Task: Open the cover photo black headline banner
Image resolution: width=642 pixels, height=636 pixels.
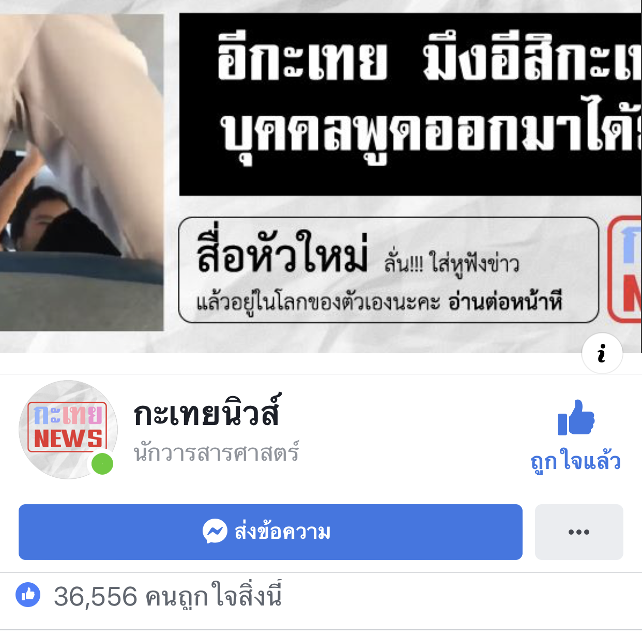Action: [x=410, y=104]
